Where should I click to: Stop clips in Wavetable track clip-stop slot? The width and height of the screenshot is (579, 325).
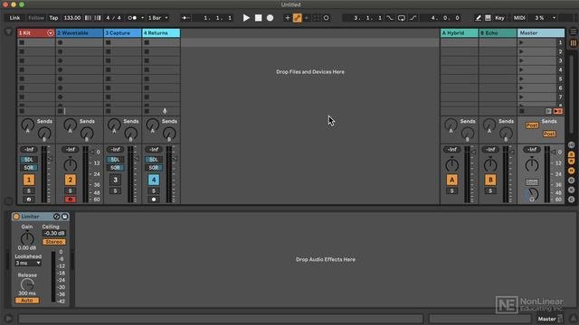pos(61,111)
